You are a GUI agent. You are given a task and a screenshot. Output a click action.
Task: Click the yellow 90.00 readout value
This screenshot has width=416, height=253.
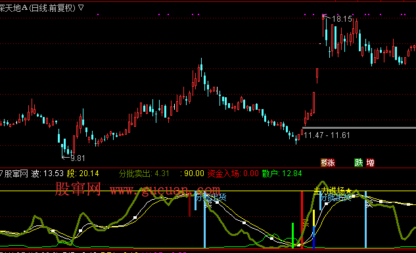[194, 173]
